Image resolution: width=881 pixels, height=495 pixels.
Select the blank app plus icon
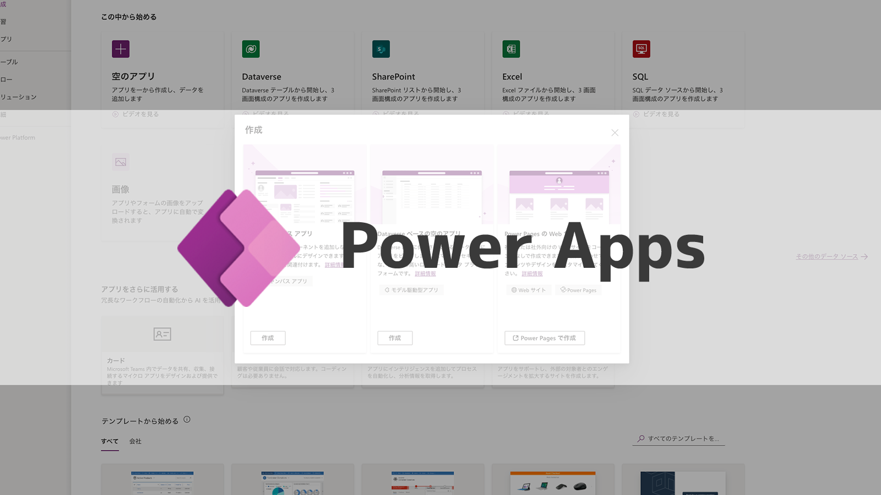(121, 49)
